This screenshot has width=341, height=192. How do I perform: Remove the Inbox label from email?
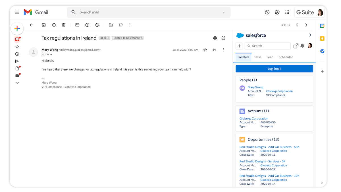[x=109, y=38]
